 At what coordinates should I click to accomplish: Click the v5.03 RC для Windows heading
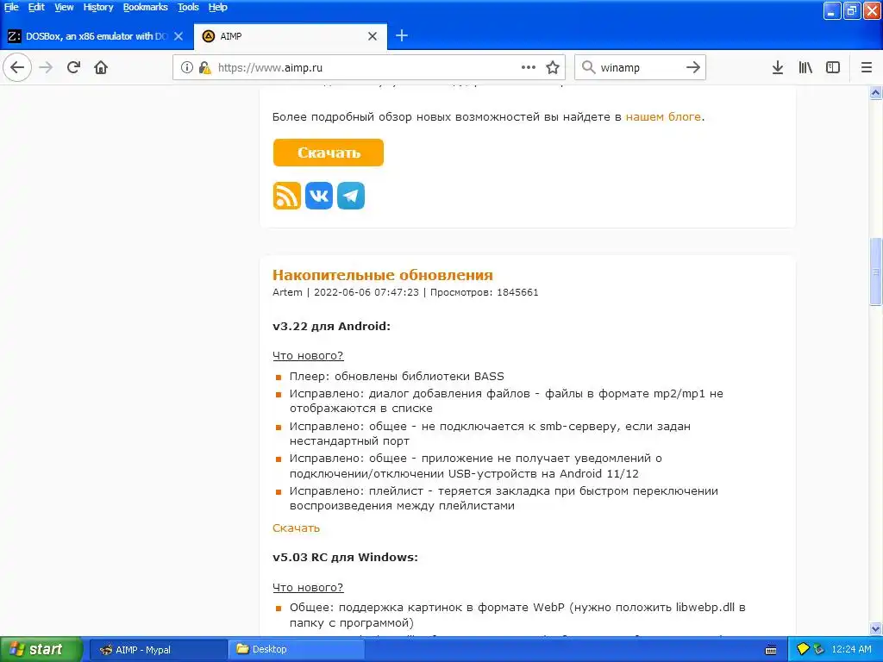[x=345, y=558]
